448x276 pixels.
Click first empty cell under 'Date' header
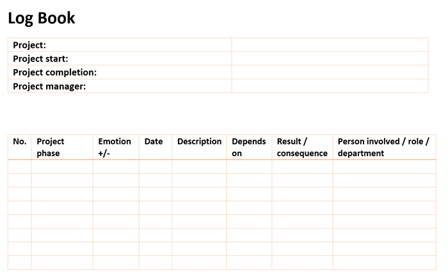click(x=155, y=166)
